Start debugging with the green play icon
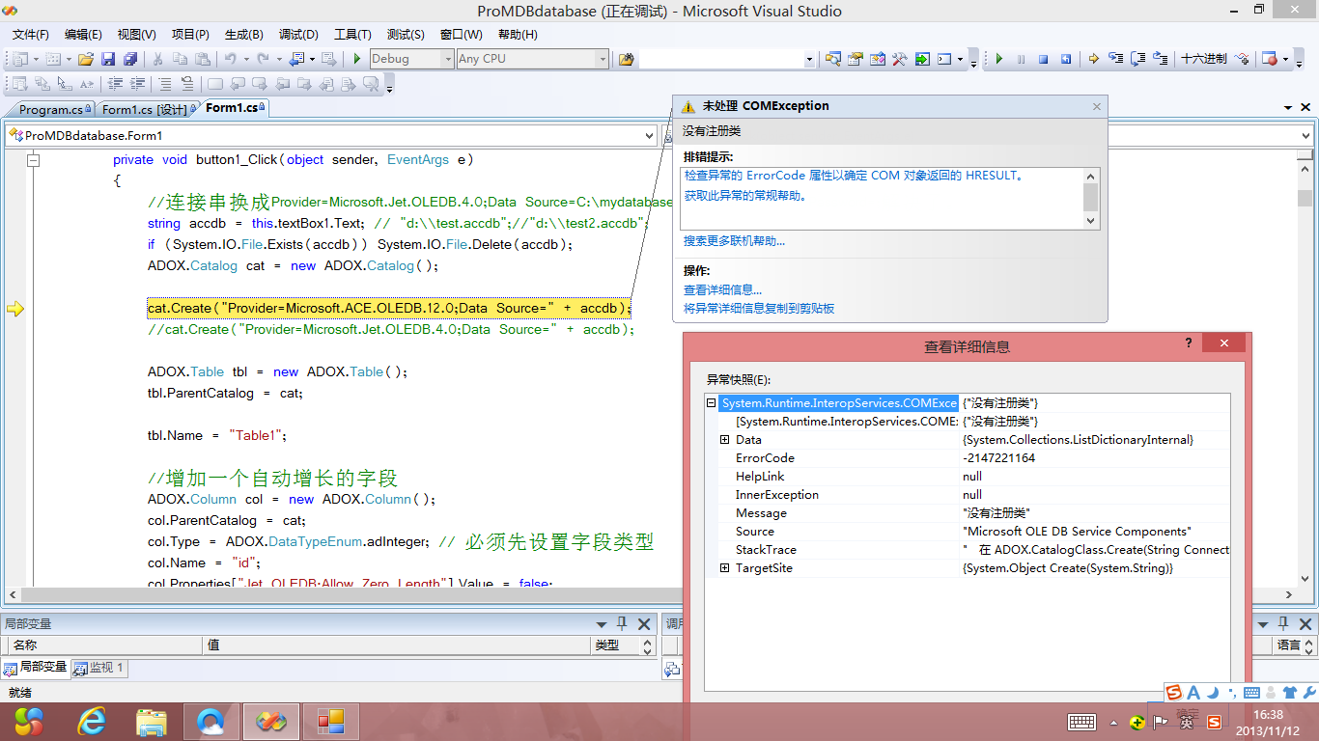 pos(356,59)
